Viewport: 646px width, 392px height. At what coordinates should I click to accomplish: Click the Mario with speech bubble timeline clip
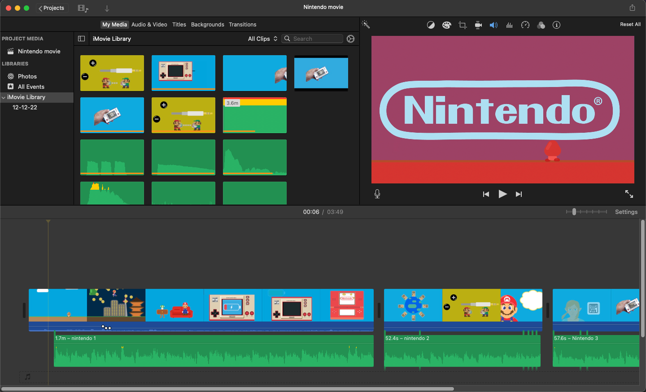coord(521,305)
